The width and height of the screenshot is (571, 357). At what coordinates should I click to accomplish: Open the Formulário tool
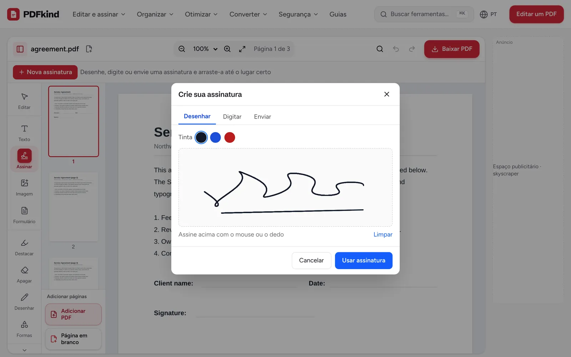click(24, 215)
